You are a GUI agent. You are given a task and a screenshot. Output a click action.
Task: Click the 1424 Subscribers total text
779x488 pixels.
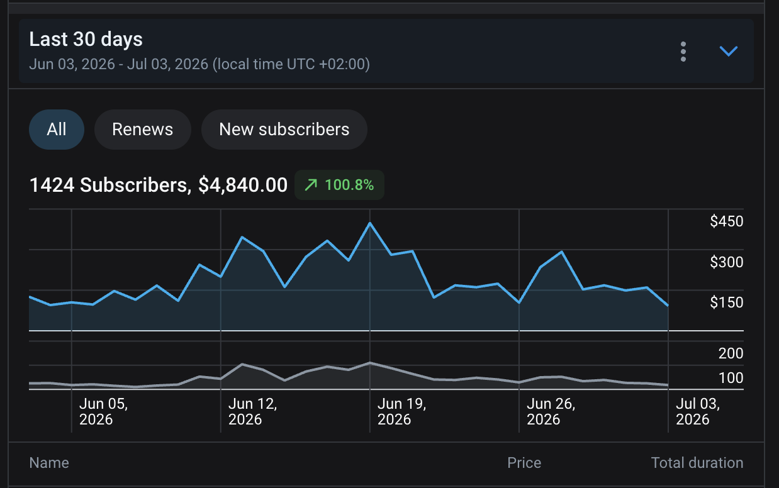point(159,185)
